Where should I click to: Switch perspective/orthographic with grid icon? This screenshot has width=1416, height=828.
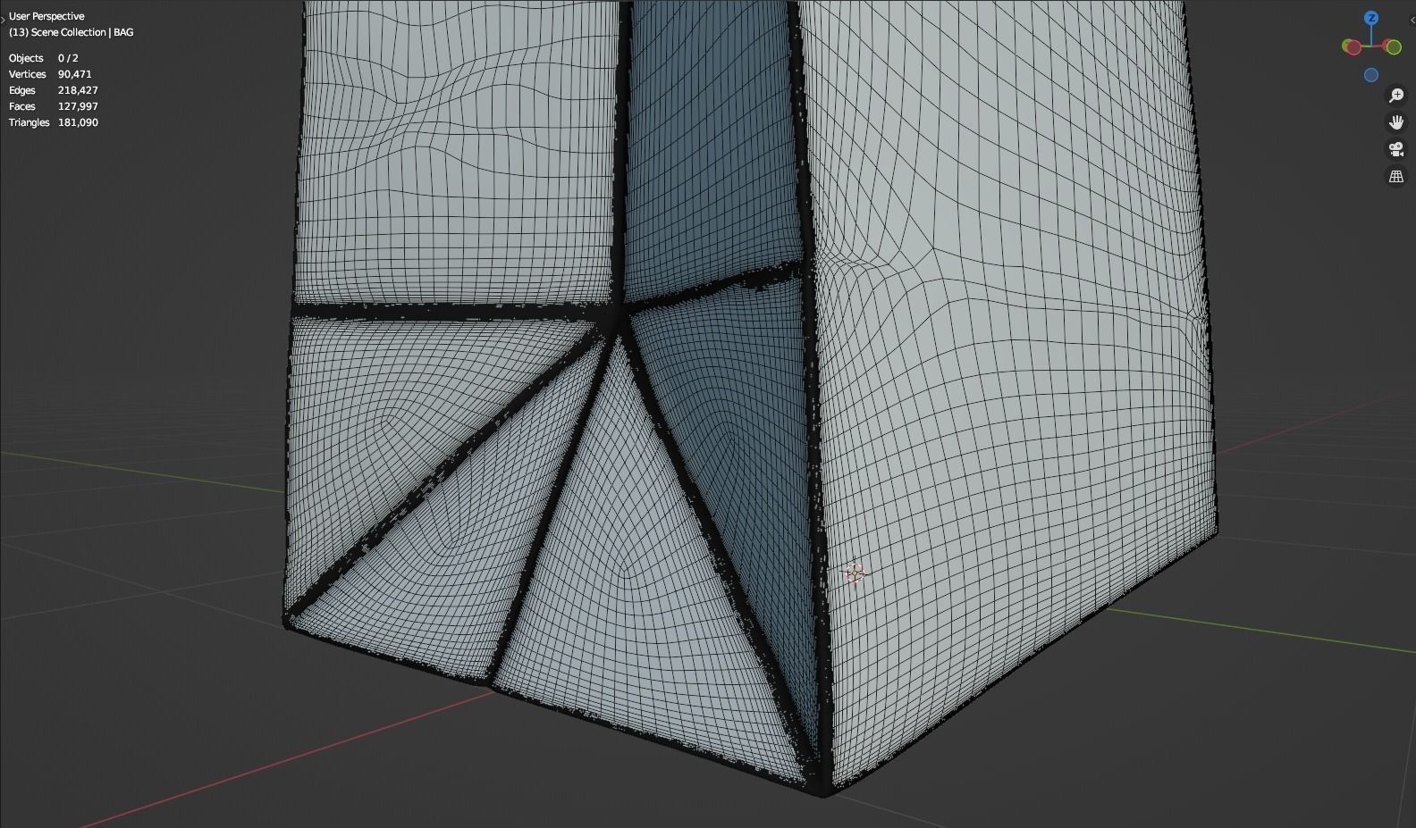[x=1396, y=176]
